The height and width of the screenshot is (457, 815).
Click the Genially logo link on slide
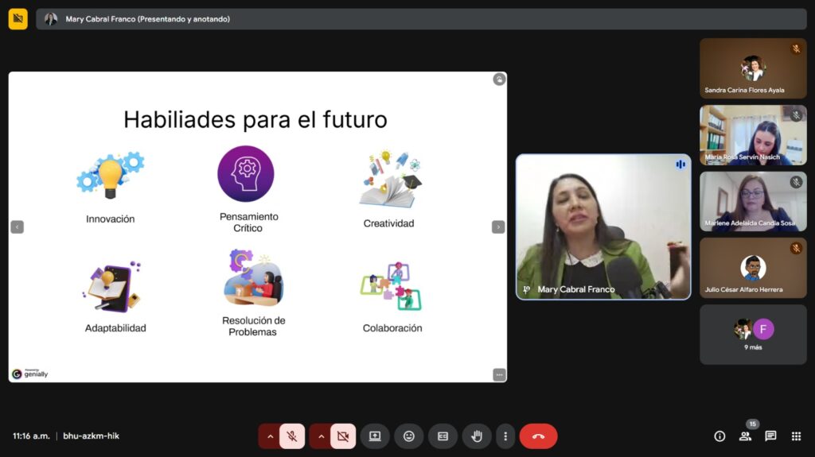(30, 374)
